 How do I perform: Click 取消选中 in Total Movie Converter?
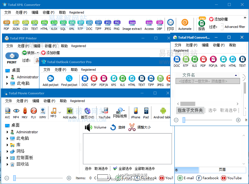(x=101, y=169)
